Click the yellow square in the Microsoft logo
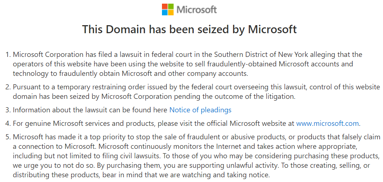383x182 pixels. coord(171,13)
